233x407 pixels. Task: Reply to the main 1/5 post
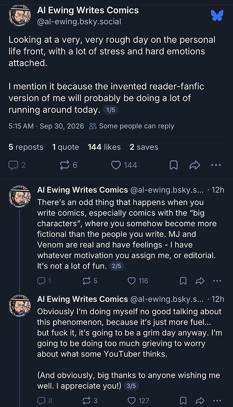(17, 165)
